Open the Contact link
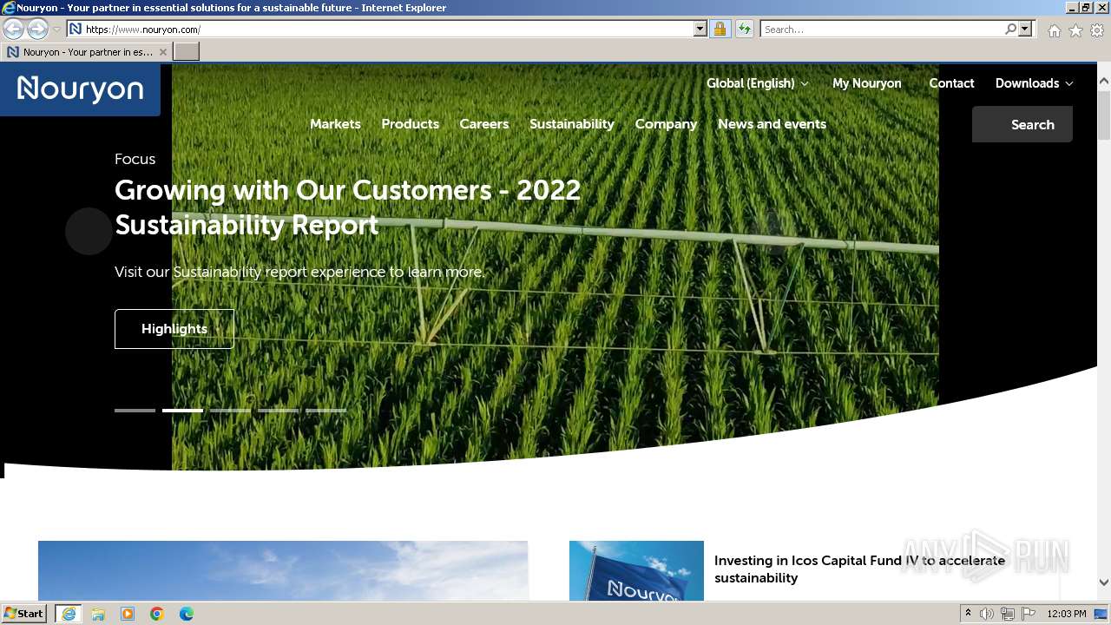The image size is (1111, 625). pos(951,83)
